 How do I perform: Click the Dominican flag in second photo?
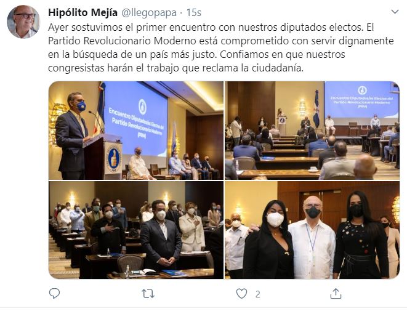click(316, 109)
